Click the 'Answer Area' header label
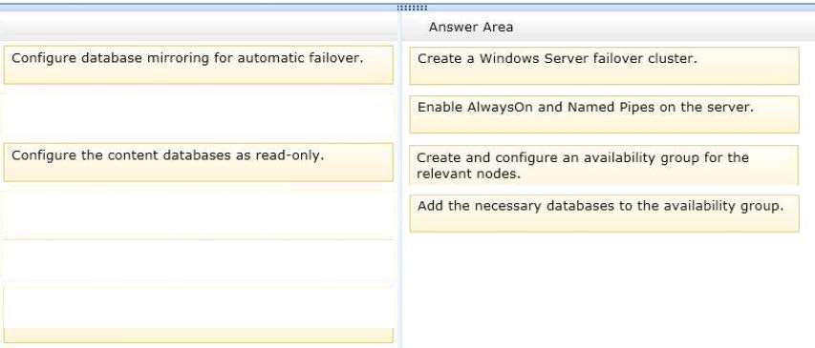The image size is (815, 348). [x=471, y=27]
